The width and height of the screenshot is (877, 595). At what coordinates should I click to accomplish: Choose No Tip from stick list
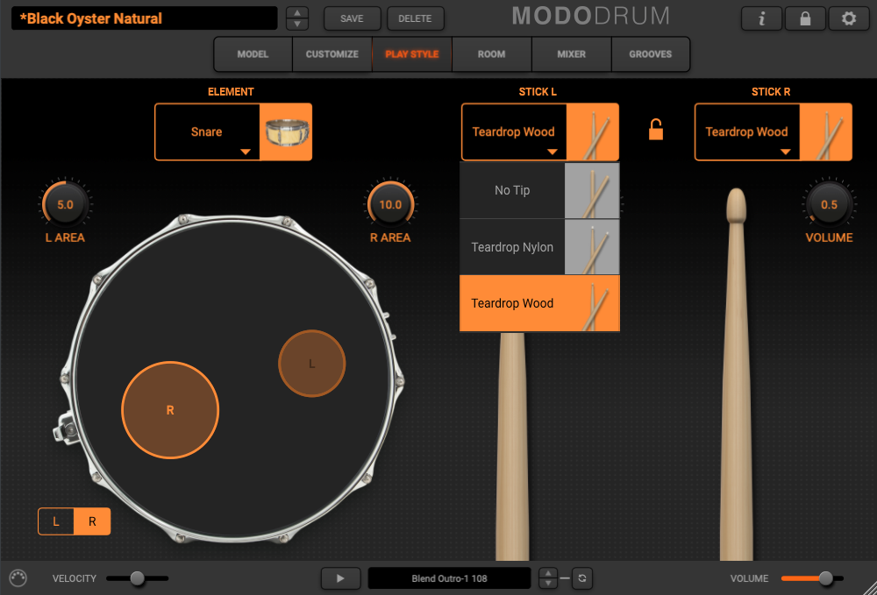(539, 190)
